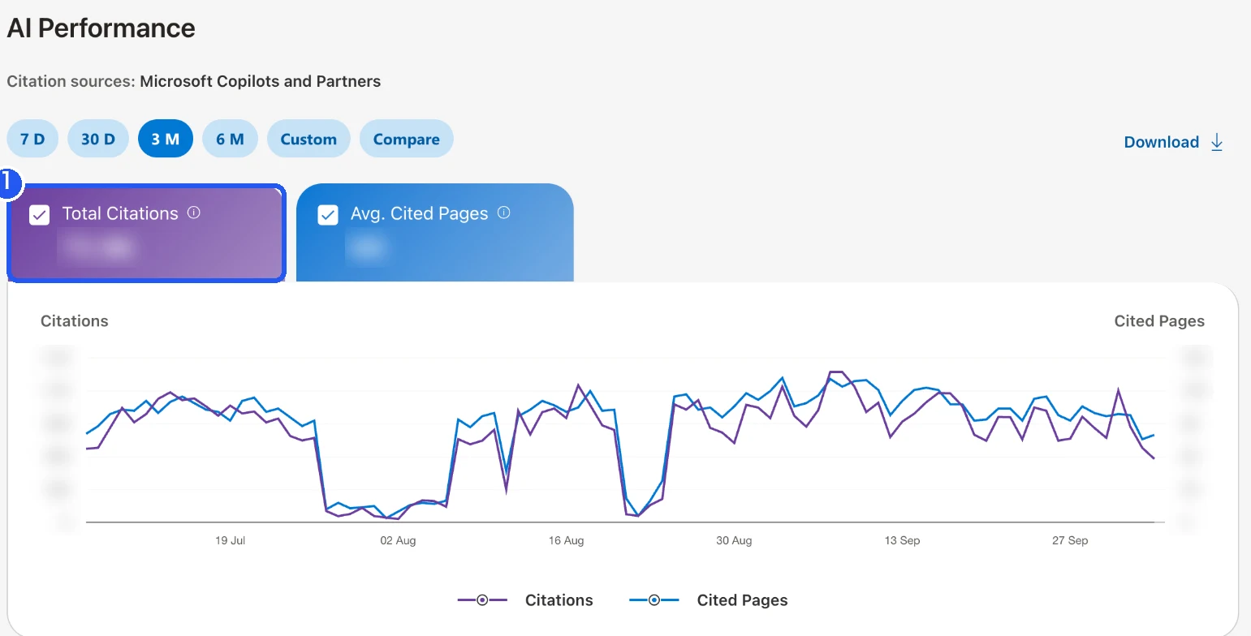Click the 16 Aug axis label
This screenshot has height=636, width=1251.
coord(566,540)
